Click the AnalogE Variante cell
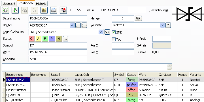 [197, 100]
